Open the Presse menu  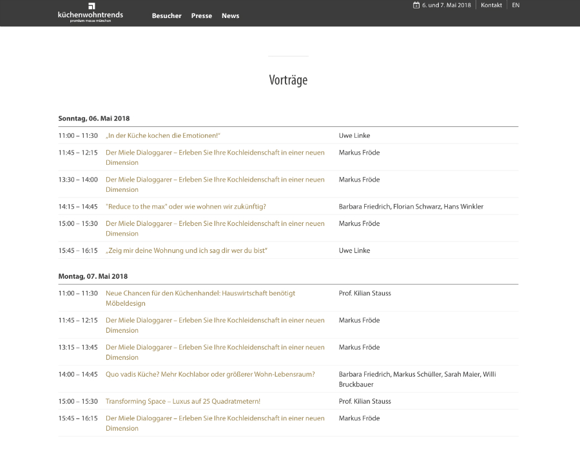(x=202, y=16)
